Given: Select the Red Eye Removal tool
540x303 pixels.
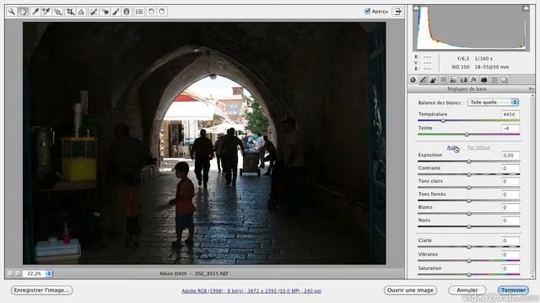Looking at the screenshot, I should 105,12.
